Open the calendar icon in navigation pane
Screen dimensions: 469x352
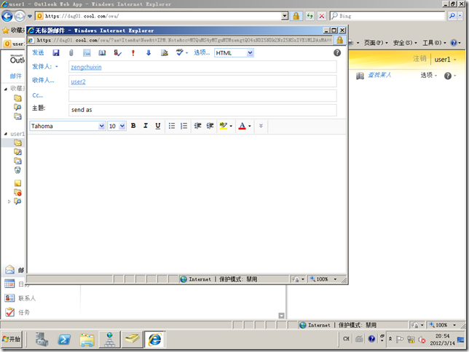coord(9,284)
